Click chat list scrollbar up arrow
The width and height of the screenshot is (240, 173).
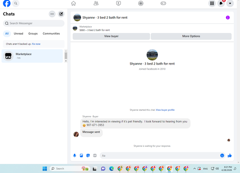66,51
